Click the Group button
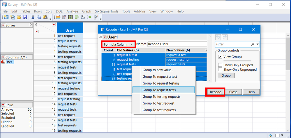The width and height of the screenshot is (291, 138). pos(226,76)
